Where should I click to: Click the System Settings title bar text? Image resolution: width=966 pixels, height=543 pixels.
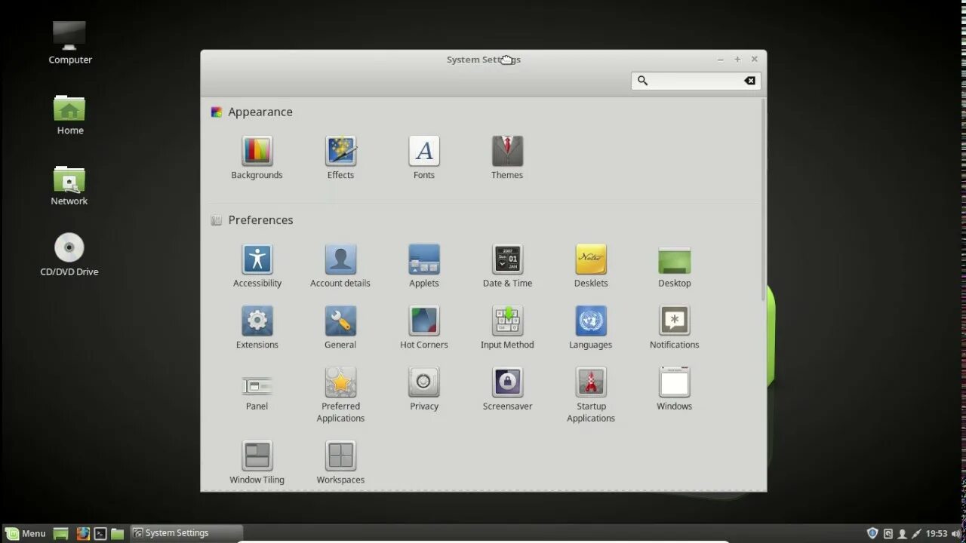(484, 60)
